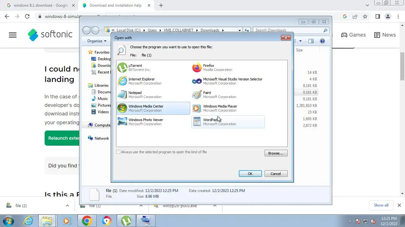
Task: Expand the address bar previous locations dropdown
Action: 240,30
